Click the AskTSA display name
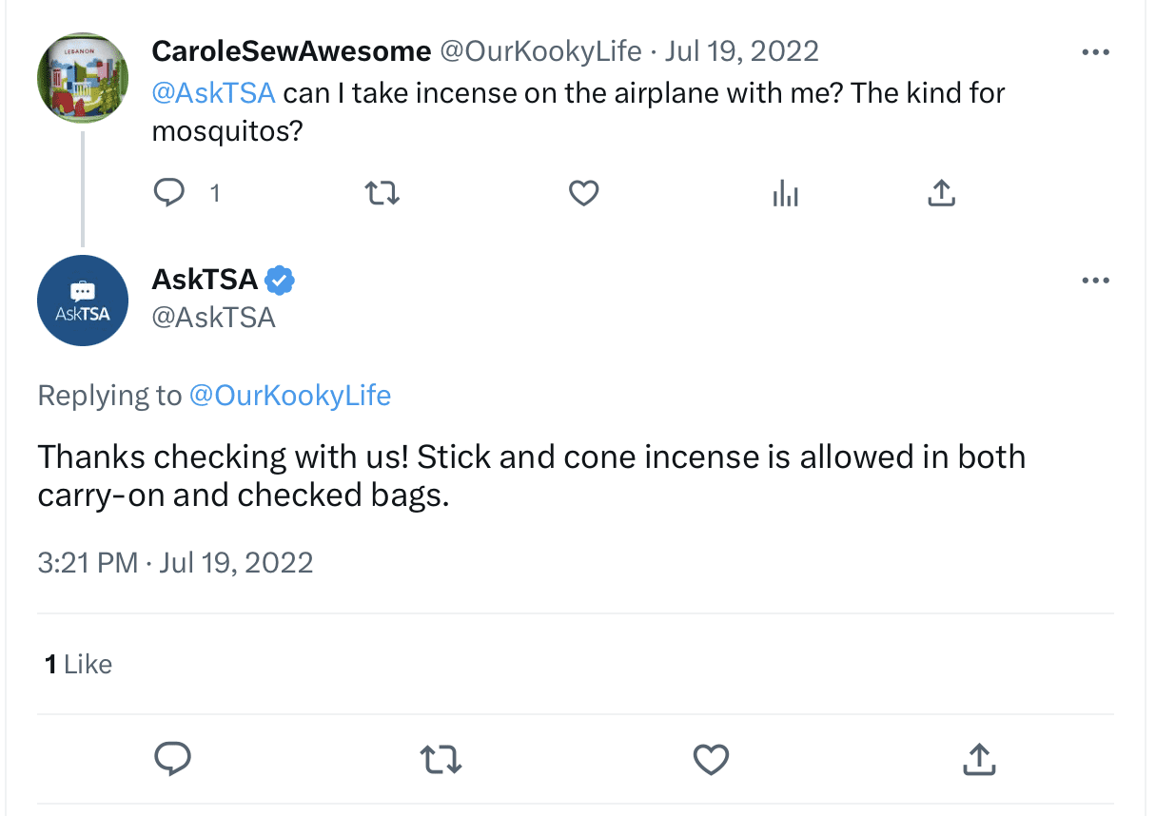The image size is (1156, 816). coord(206,280)
